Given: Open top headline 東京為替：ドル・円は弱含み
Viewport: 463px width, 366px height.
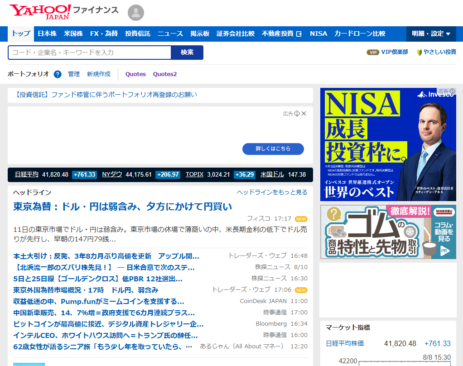Looking at the screenshot, I should (122, 207).
